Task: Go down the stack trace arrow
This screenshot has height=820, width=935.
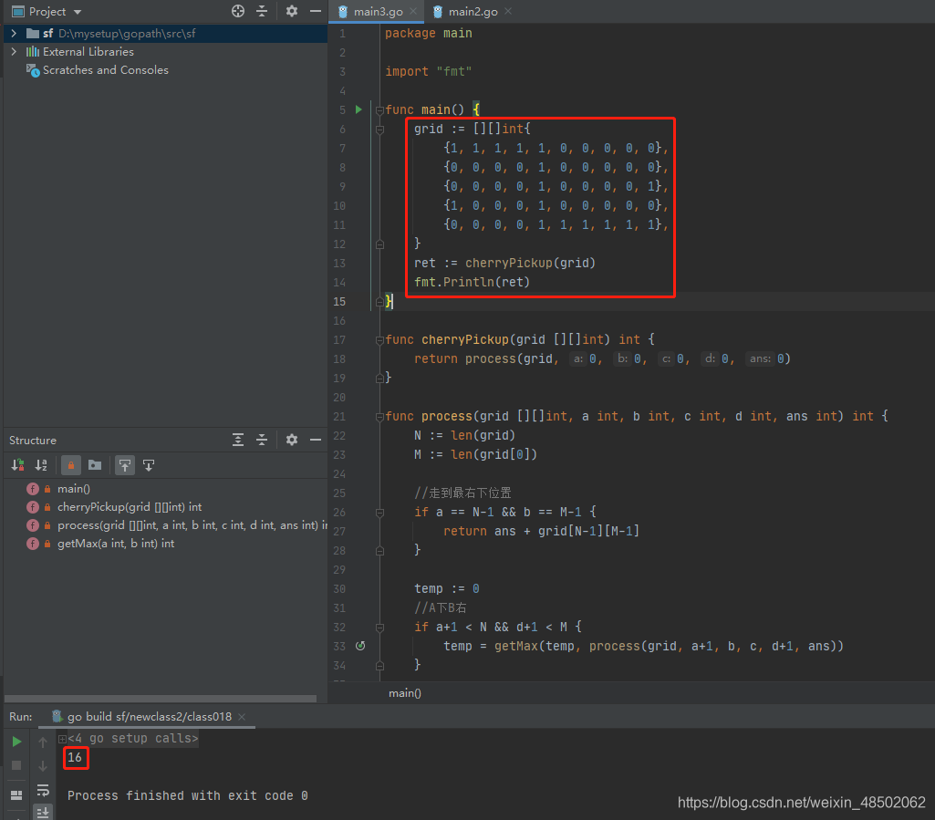Action: pos(43,766)
